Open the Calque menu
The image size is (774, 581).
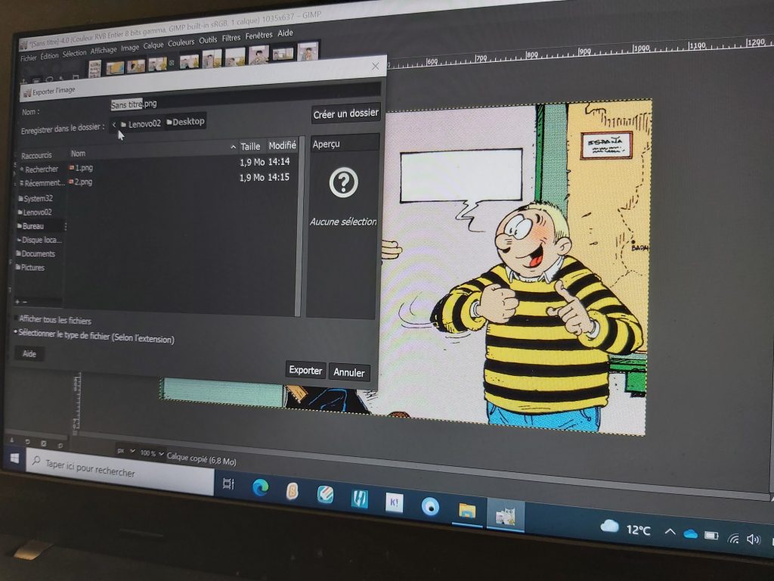click(x=153, y=45)
